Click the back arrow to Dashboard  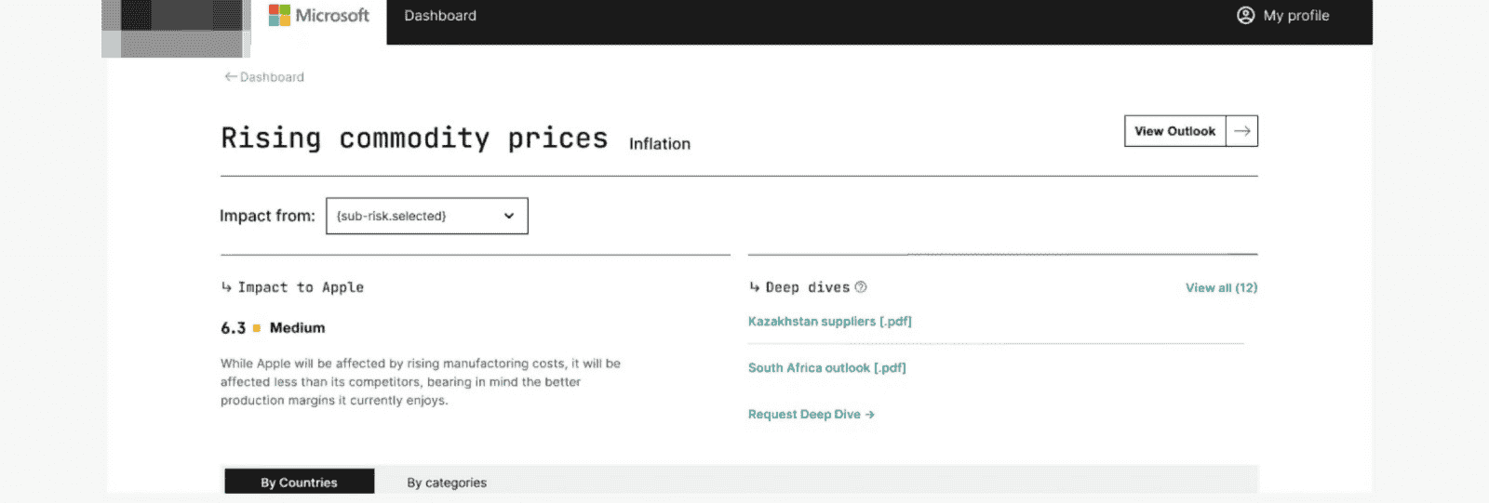[x=230, y=77]
